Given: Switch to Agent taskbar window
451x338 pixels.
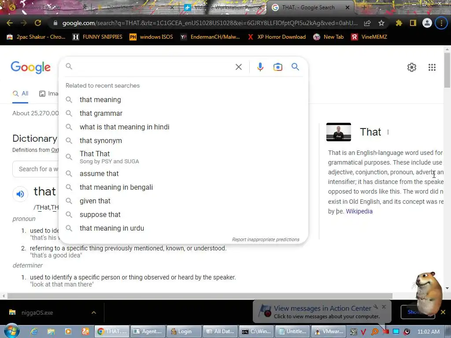Looking at the screenshot, I should (148, 331).
